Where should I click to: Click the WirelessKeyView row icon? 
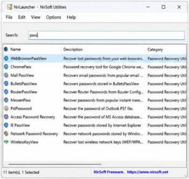click(x=6, y=142)
